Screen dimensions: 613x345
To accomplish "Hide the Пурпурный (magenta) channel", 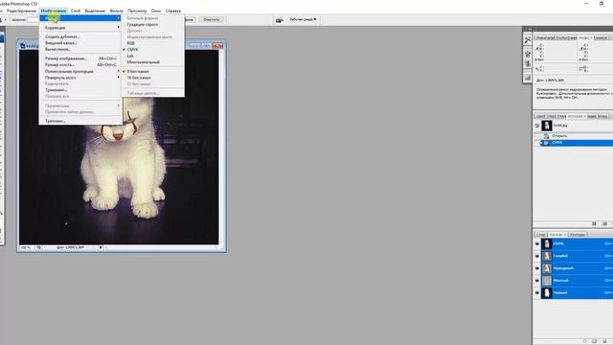I will click(x=537, y=268).
